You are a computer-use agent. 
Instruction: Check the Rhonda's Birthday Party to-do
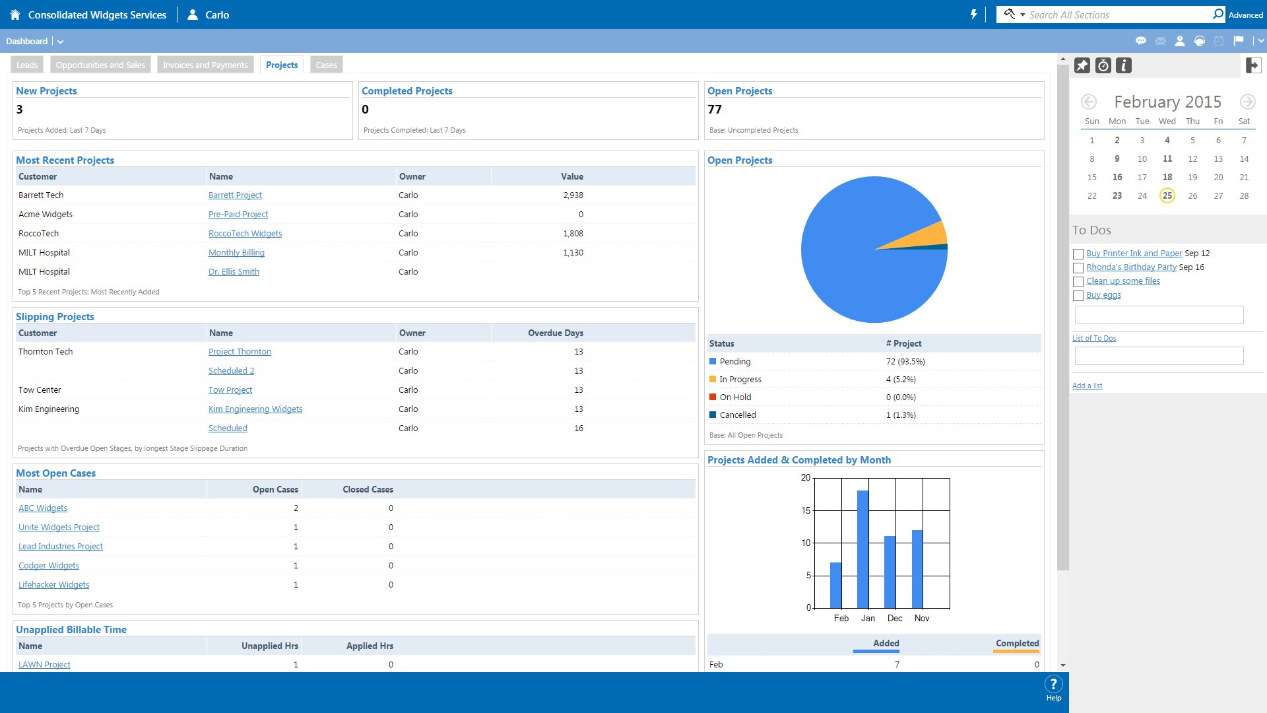pyautogui.click(x=1078, y=268)
